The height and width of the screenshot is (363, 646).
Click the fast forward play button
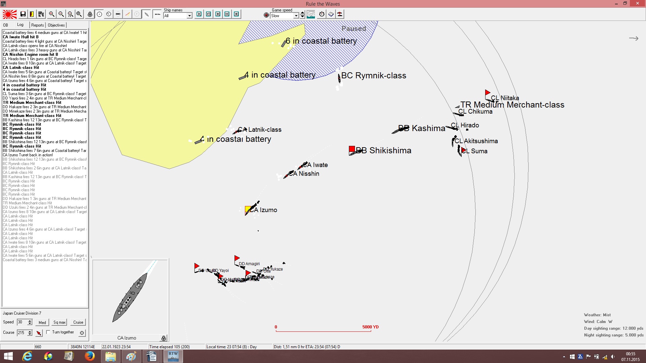(227, 14)
